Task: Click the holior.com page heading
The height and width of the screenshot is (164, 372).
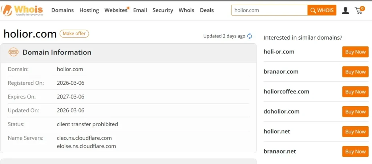Action: 30,34
